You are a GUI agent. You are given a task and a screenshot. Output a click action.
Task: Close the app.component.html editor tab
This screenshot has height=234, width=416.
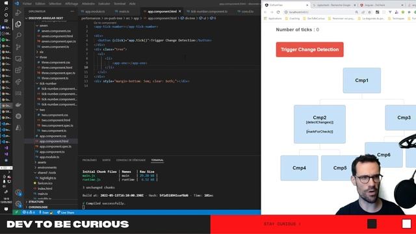180,12
